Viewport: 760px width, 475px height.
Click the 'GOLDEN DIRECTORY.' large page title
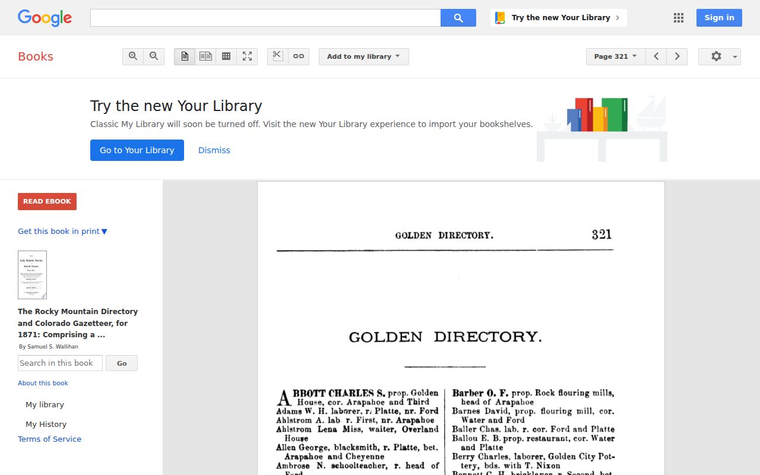pyautogui.click(x=445, y=337)
